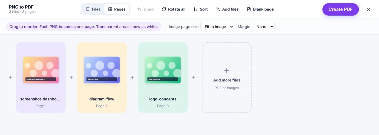The height and width of the screenshot is (135, 379).
Task: Click the plus before screenshot-dashboard page
Action: point(10,77)
